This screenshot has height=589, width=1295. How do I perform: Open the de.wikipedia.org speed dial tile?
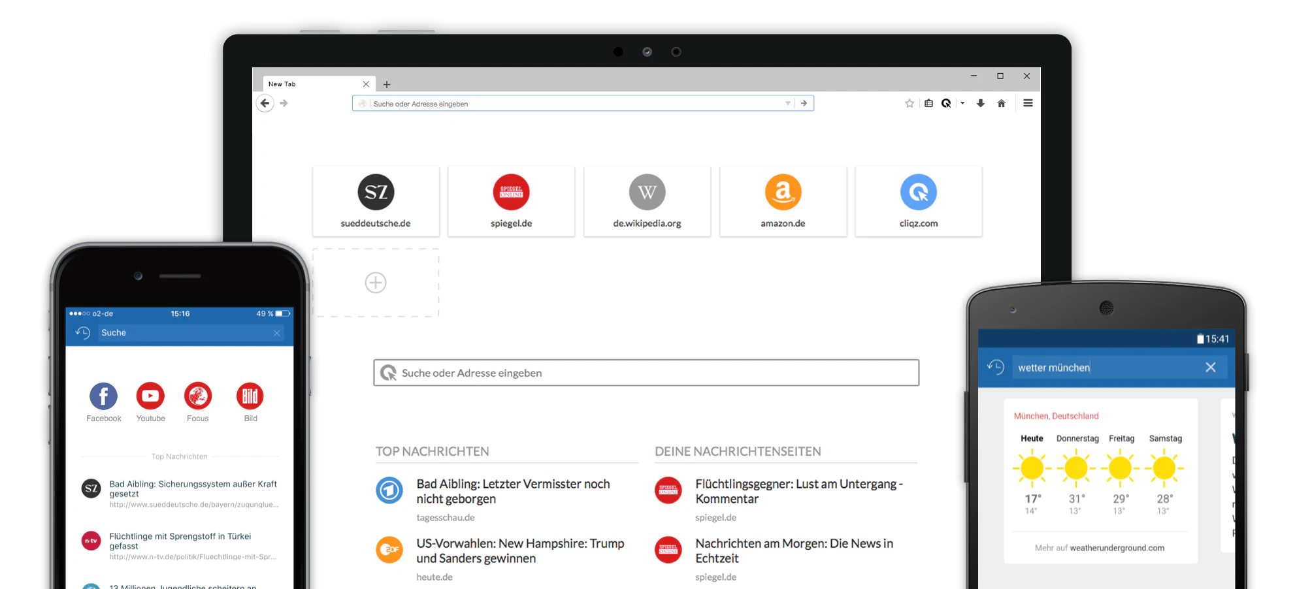tap(647, 201)
